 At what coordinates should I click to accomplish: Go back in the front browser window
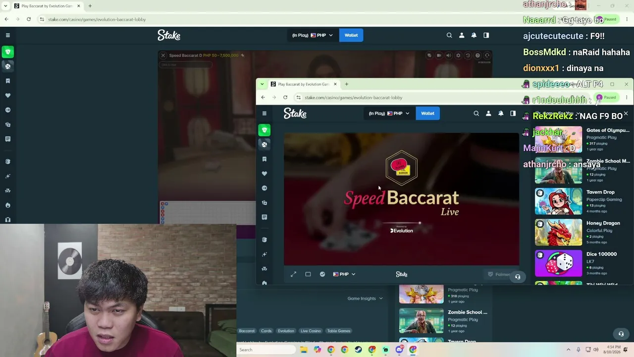pyautogui.click(x=263, y=98)
